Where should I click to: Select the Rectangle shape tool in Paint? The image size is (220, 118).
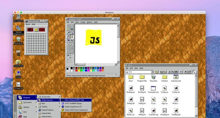pos(68,48)
